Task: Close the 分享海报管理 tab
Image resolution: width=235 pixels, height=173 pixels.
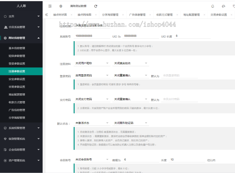Action: pos(123,15)
